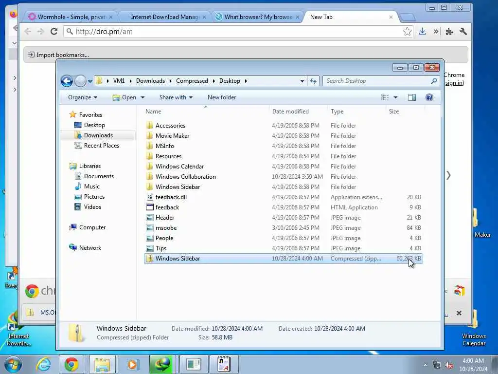Switch to What browser? tab

tap(258, 17)
